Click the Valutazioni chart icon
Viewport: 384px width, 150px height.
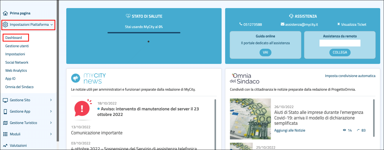tap(5, 146)
